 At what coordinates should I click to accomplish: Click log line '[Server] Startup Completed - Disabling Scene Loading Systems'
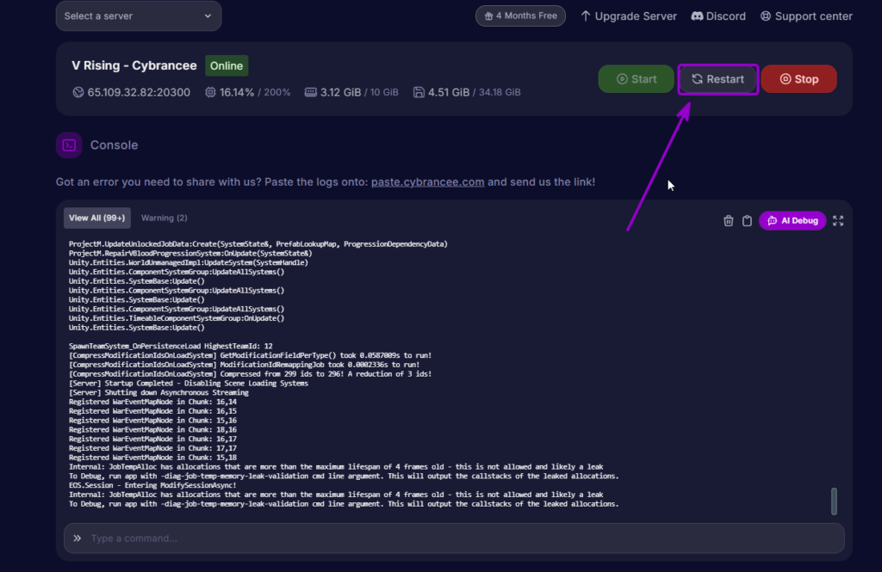(x=189, y=384)
